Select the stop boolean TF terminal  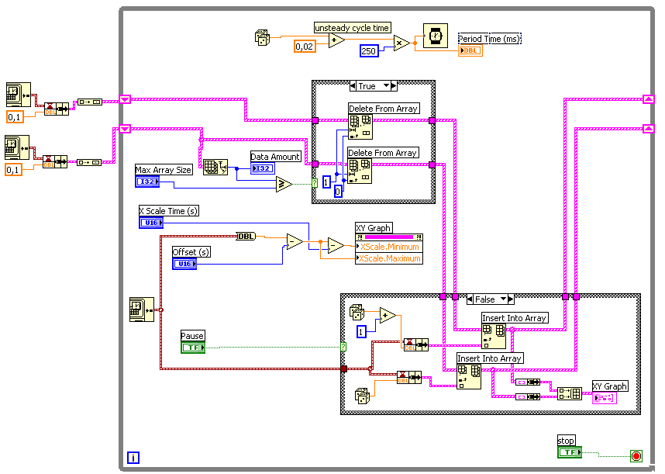(570, 452)
